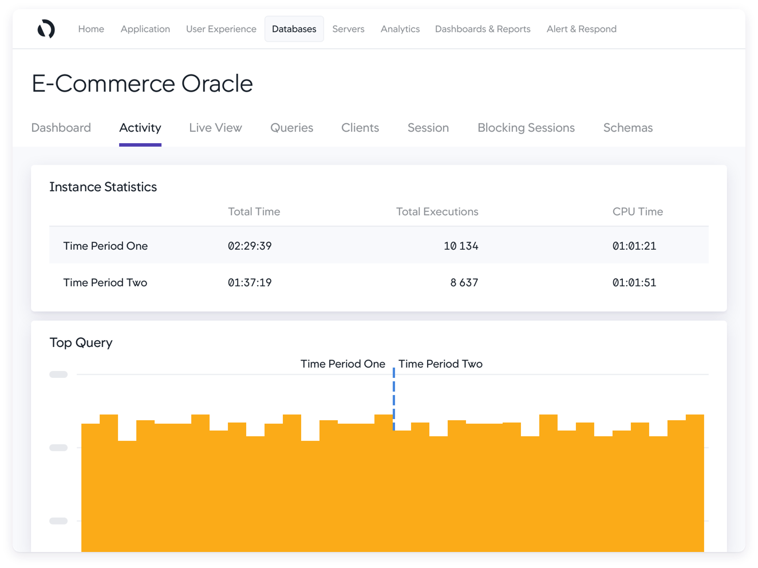This screenshot has height=568, width=758.
Task: Click the CPU Time column header
Action: [638, 212]
